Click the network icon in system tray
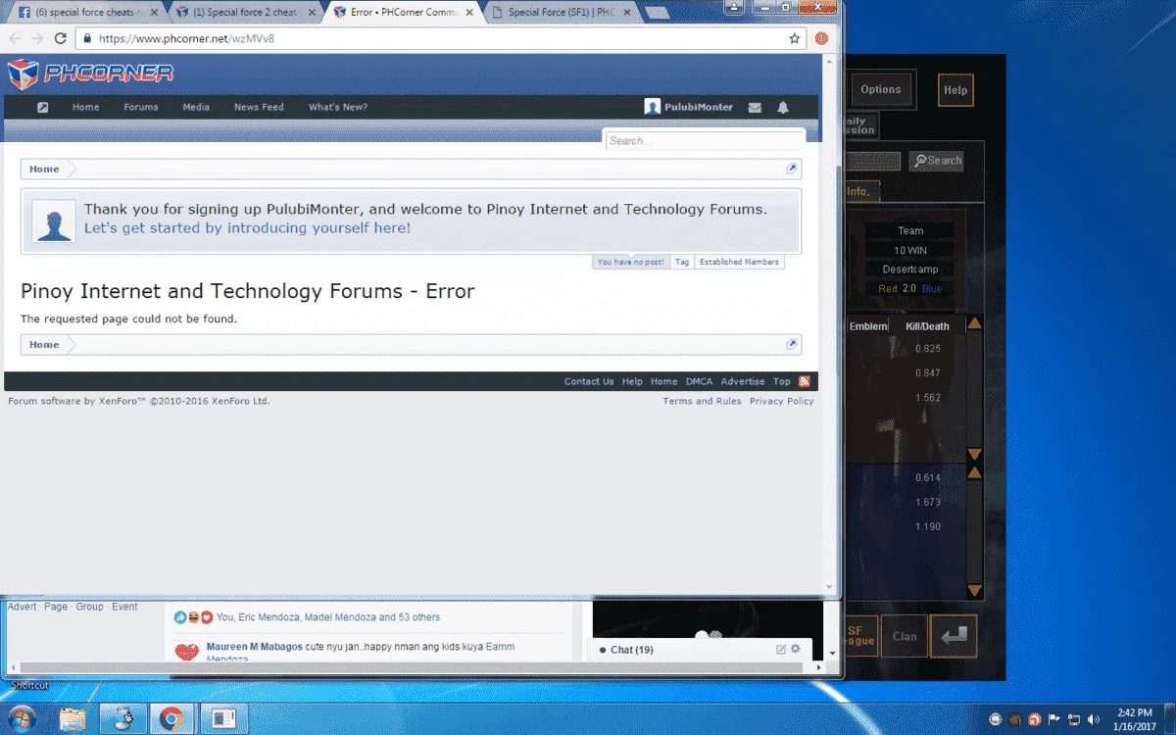1176x735 pixels. (x=1074, y=719)
